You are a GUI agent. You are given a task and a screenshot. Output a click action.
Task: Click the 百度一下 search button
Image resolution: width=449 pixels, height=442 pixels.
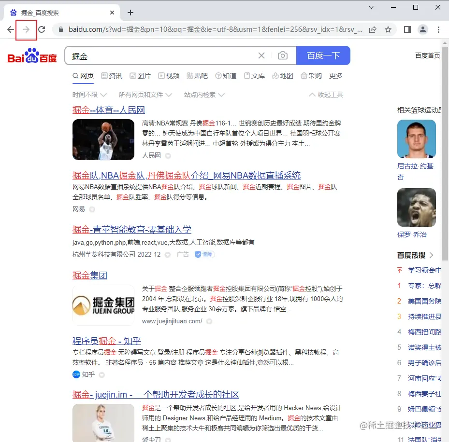(x=323, y=55)
